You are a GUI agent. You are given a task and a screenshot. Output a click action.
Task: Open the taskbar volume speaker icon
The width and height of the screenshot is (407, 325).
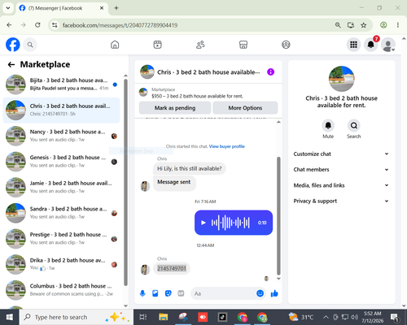pos(354,317)
